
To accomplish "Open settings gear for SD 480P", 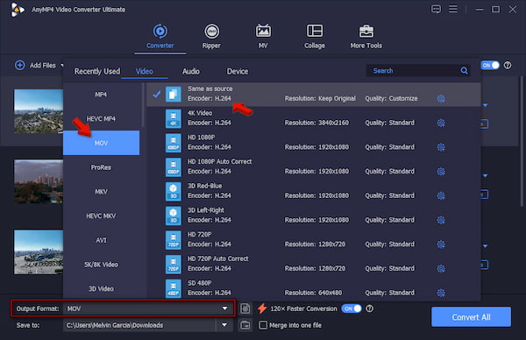I will pyautogui.click(x=441, y=293).
